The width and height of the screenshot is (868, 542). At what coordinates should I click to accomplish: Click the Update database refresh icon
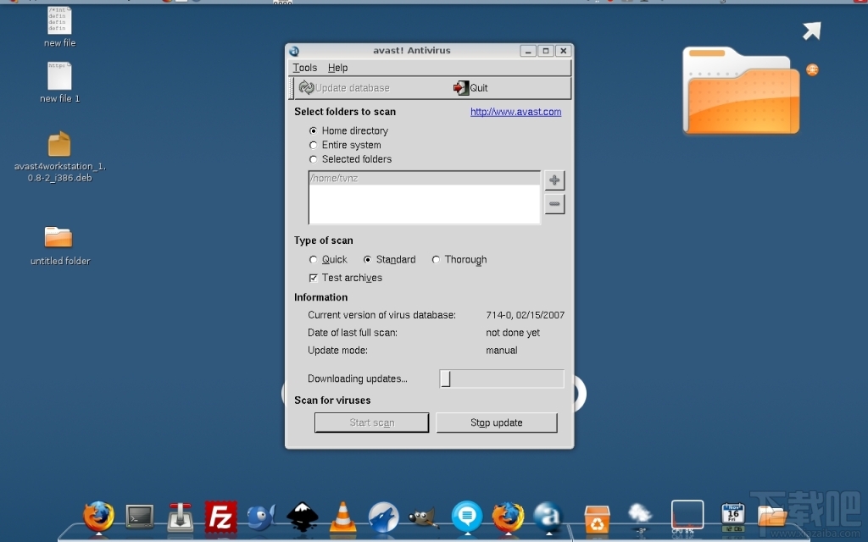coord(306,87)
